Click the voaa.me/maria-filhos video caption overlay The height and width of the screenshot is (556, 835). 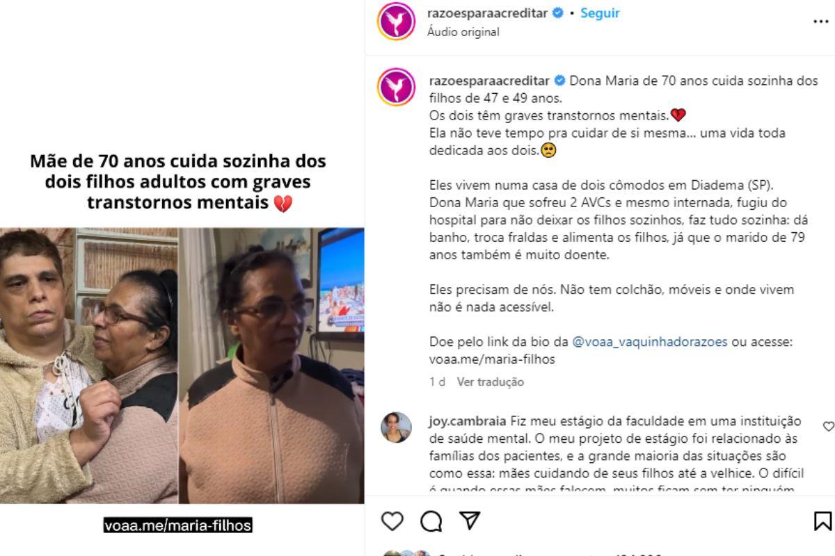(177, 525)
